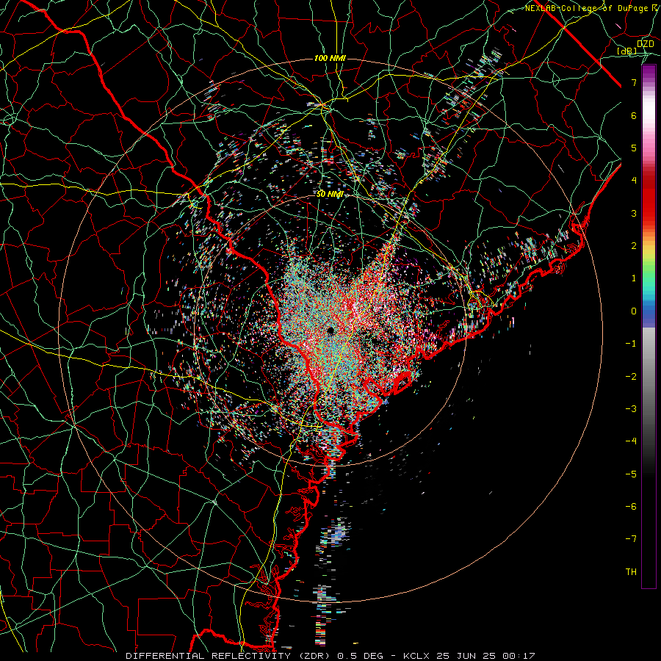Click the "-6" value on the color scale
Image resolution: width=661 pixels, height=661 pixels.
(x=631, y=507)
